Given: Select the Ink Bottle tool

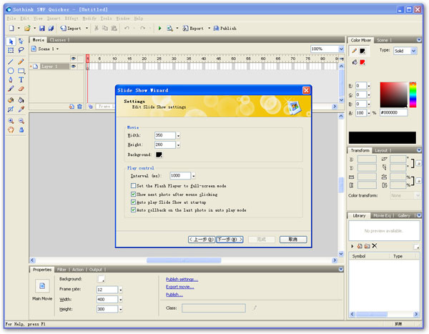Looking at the screenshot, I should (x=11, y=100).
